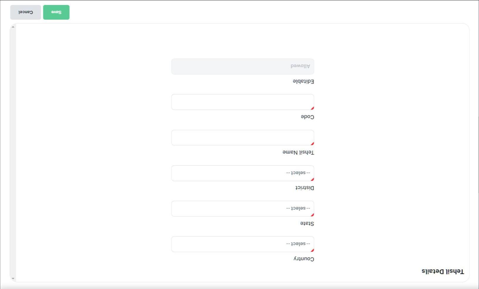Click the green Save button
The width and height of the screenshot is (479, 289).
56,12
